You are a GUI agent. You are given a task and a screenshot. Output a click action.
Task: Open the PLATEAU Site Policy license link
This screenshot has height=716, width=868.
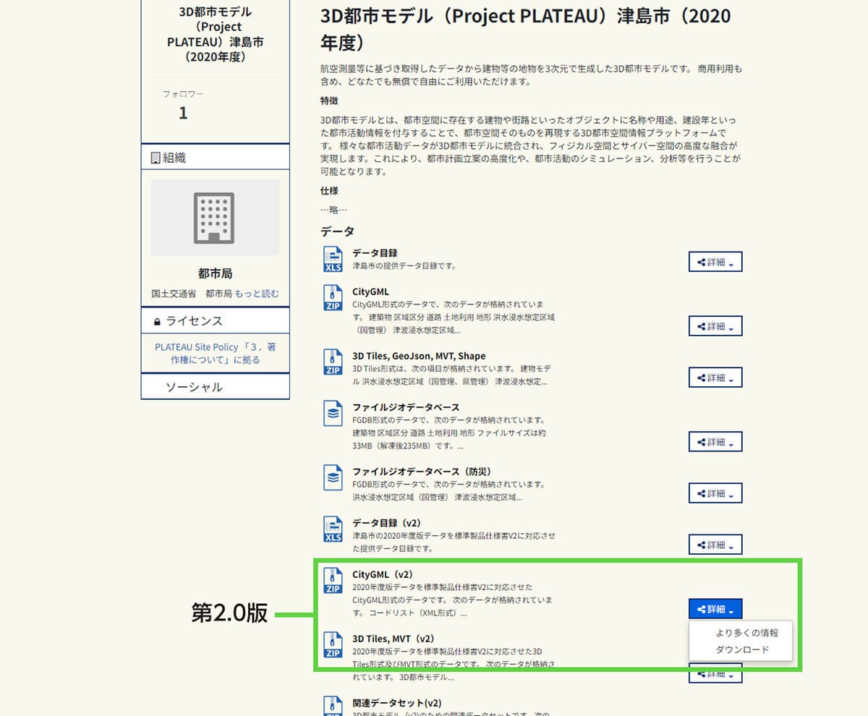coord(215,353)
